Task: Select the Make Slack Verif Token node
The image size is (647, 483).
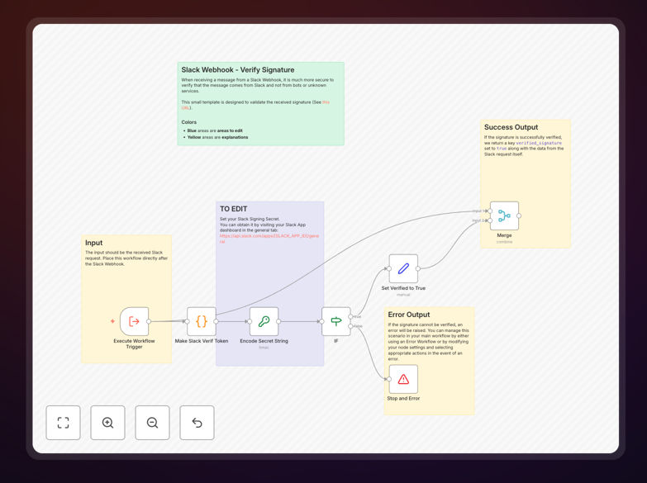Action: tap(202, 321)
